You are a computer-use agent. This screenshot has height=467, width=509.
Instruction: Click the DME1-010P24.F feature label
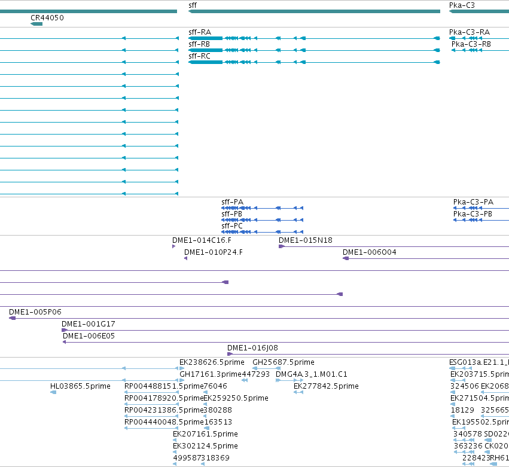pos(214,252)
